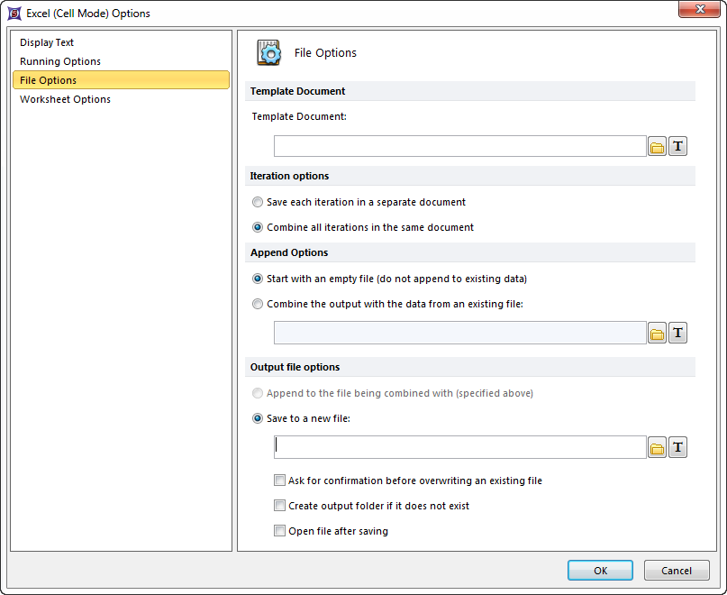Click the T token button for existing file field
This screenshot has height=595, width=727.
tap(678, 334)
